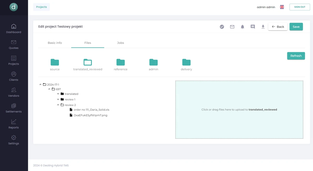Collapse the 2024-17-1 root folder
This screenshot has height=171, width=313.
tap(40, 85)
